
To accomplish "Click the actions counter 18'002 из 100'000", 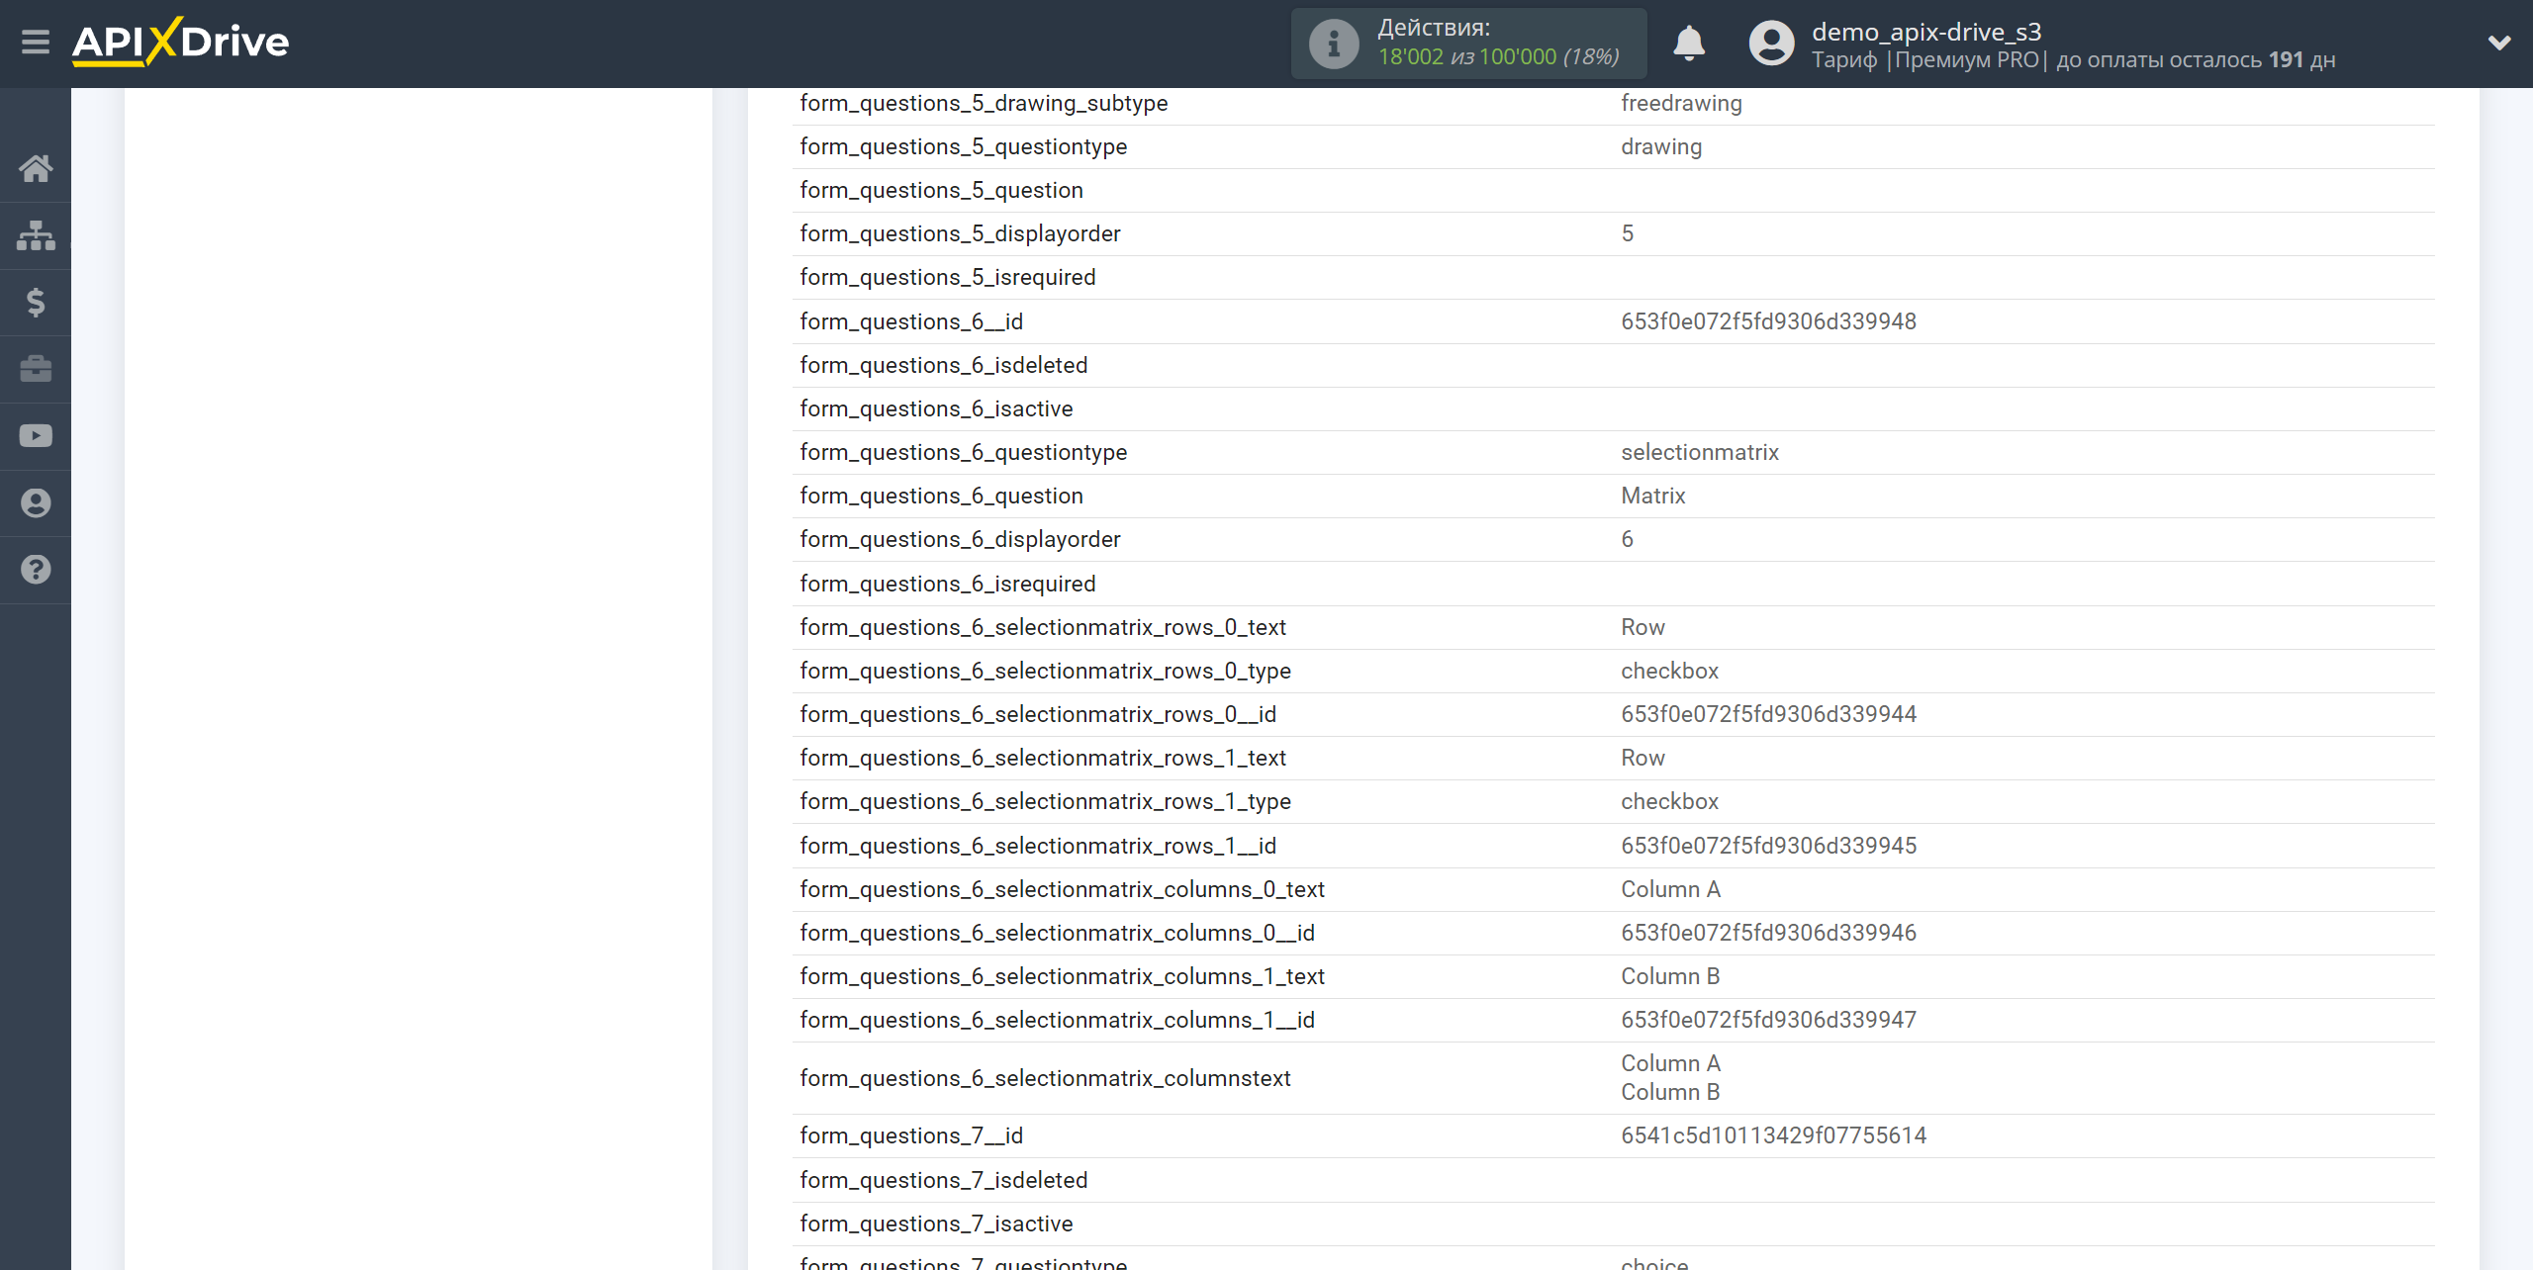I will coord(1499,57).
